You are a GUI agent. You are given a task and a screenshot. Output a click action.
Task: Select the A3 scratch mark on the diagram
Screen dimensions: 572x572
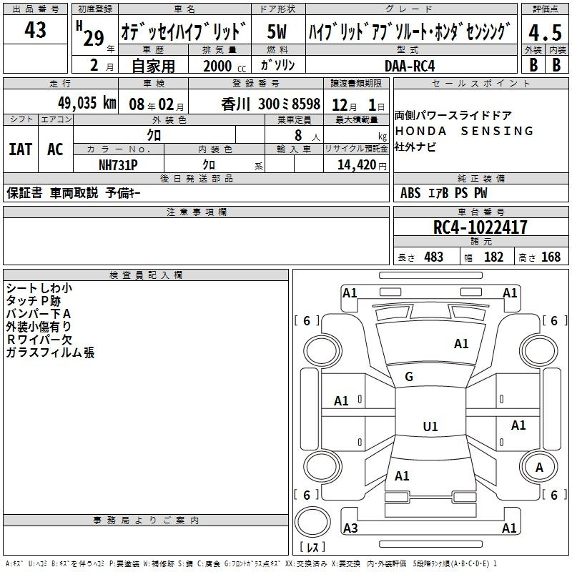tap(350, 528)
